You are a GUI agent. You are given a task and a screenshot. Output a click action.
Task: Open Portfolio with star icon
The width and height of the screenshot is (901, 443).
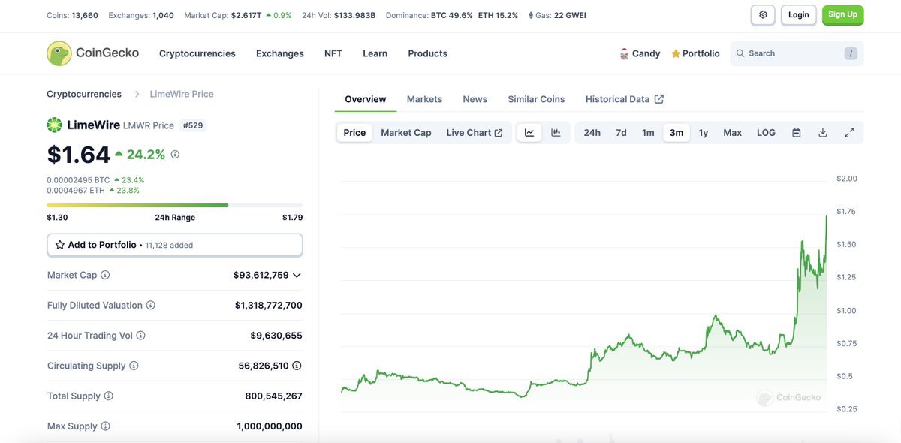pyautogui.click(x=695, y=53)
